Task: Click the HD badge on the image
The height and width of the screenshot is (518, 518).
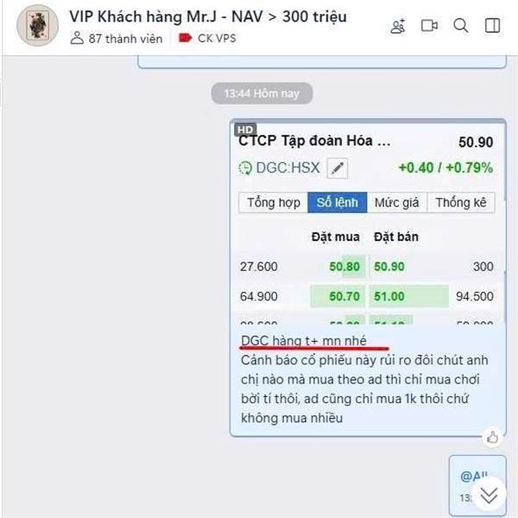Action: click(x=245, y=129)
